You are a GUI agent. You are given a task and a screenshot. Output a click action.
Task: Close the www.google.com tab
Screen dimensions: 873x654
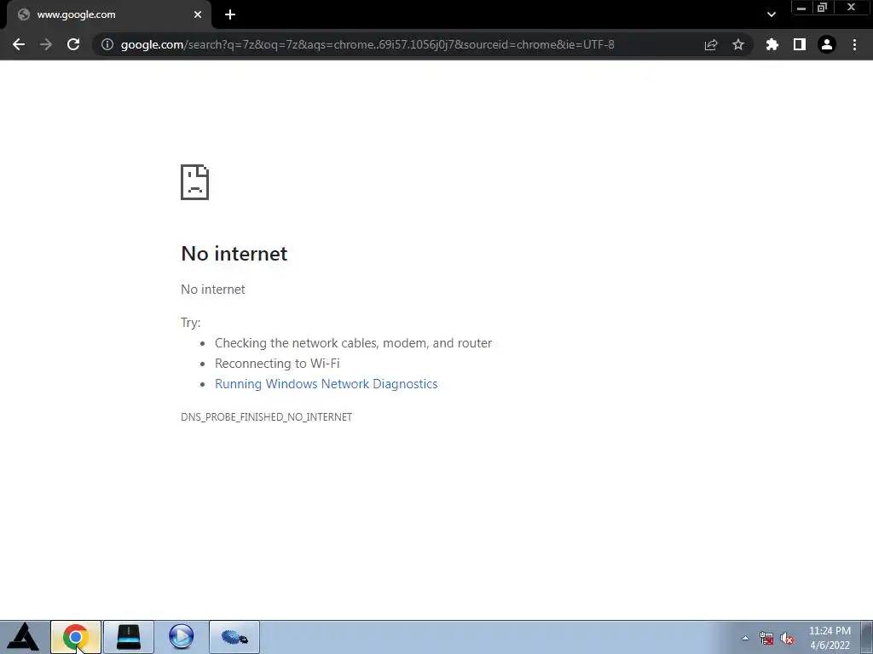click(x=198, y=15)
